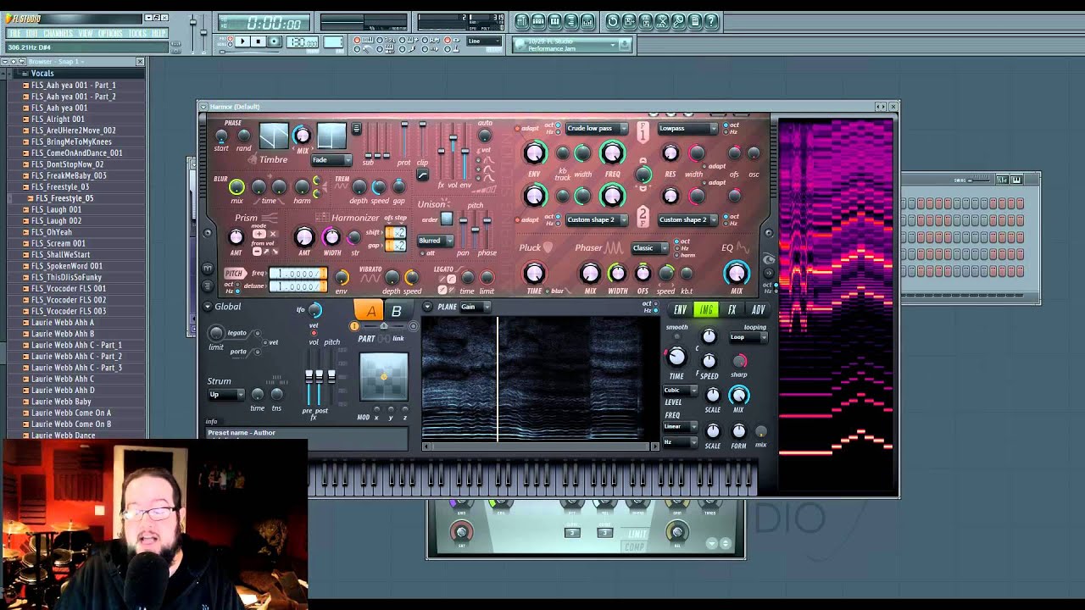Click the sub harmonic slider
Viewport: 1085px width, 610px height.
click(370, 141)
